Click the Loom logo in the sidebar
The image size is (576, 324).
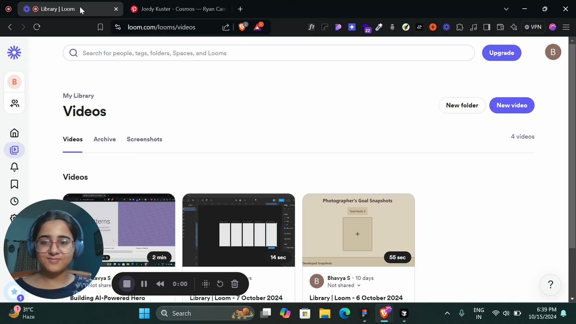tap(14, 53)
